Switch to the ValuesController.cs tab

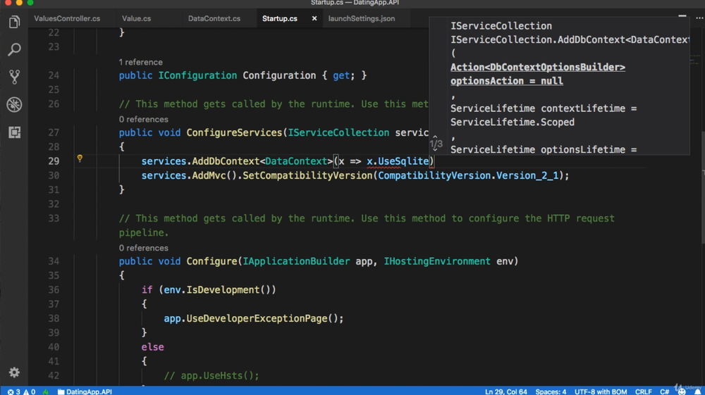(67, 18)
